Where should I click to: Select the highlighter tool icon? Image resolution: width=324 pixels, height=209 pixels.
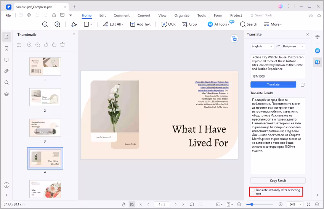pyautogui.click(x=74, y=24)
